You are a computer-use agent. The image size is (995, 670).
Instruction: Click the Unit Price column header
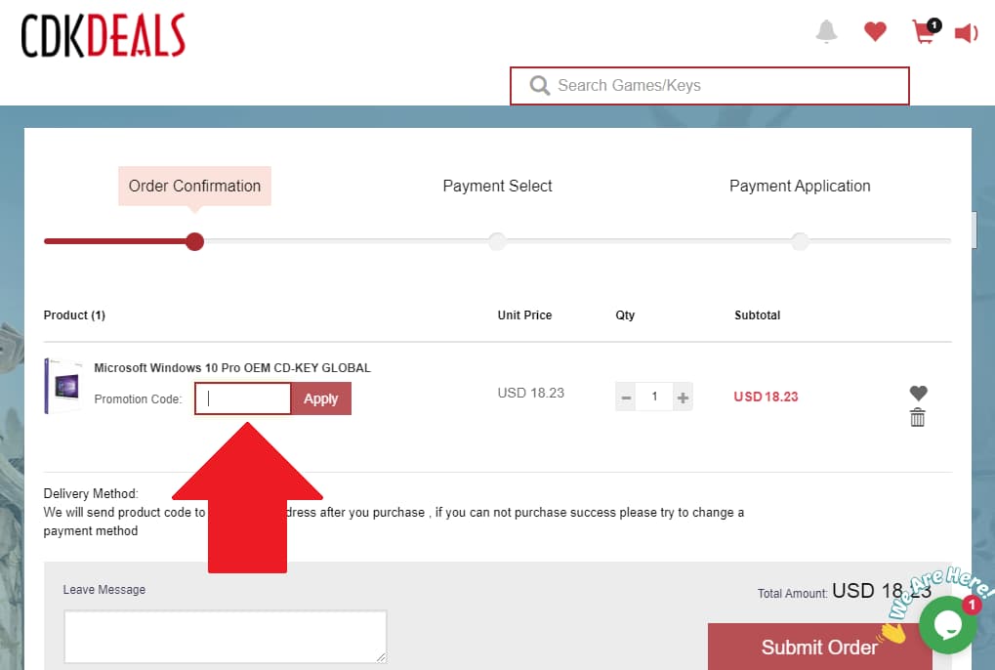(524, 315)
